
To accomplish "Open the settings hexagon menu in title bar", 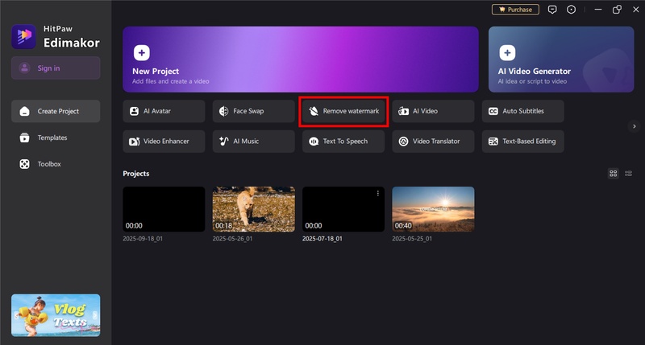I will tap(572, 10).
